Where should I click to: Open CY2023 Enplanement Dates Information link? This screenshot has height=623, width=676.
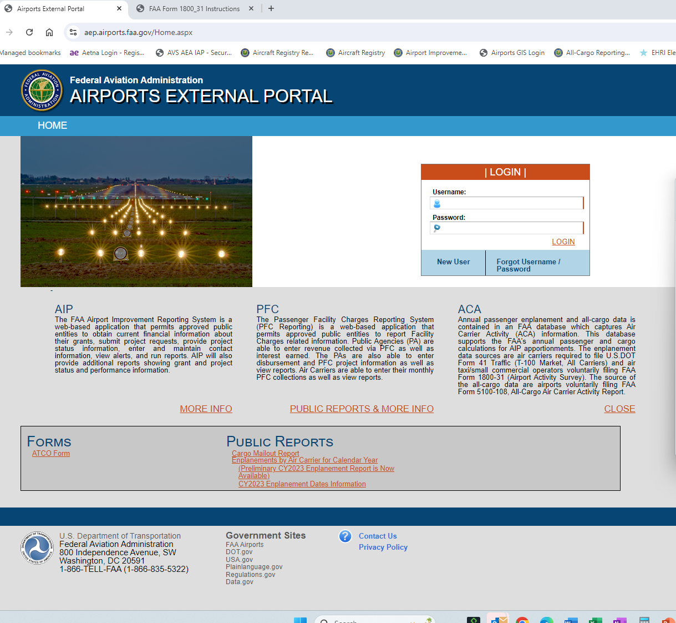point(302,484)
